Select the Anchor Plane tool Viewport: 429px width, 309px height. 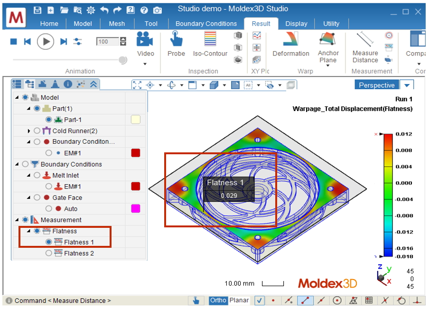pos(328,47)
